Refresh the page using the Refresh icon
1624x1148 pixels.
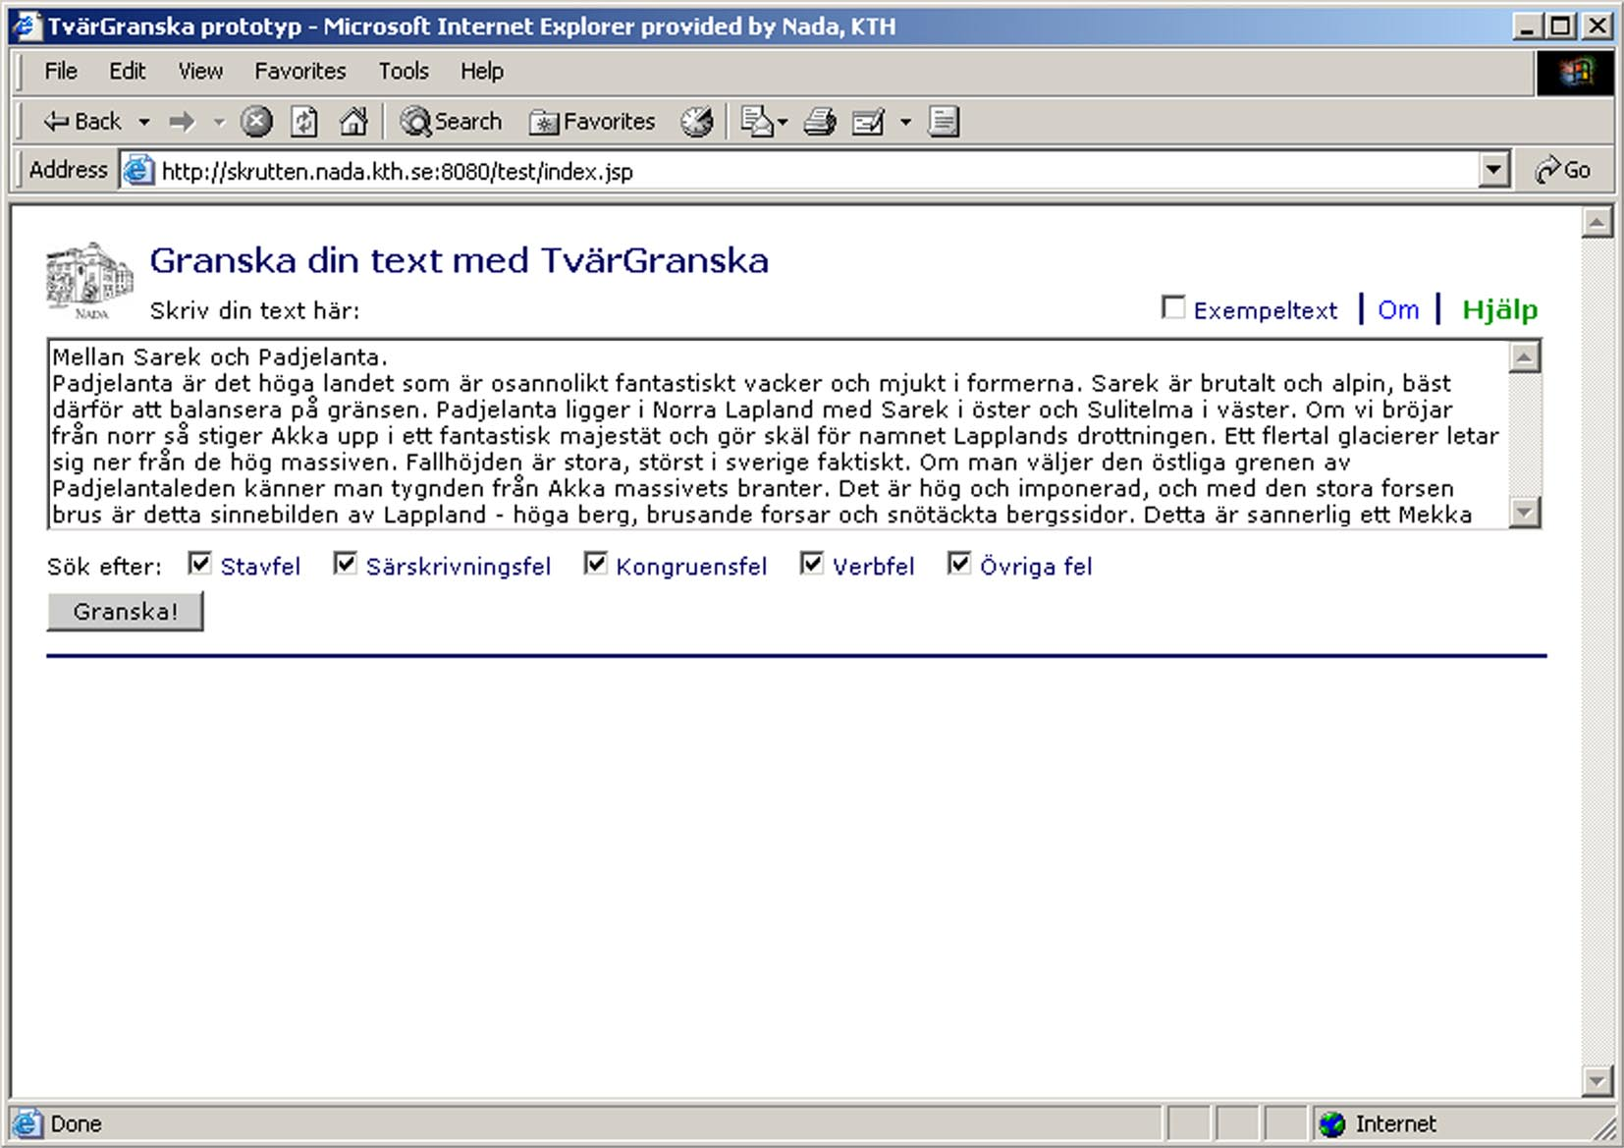coord(304,122)
